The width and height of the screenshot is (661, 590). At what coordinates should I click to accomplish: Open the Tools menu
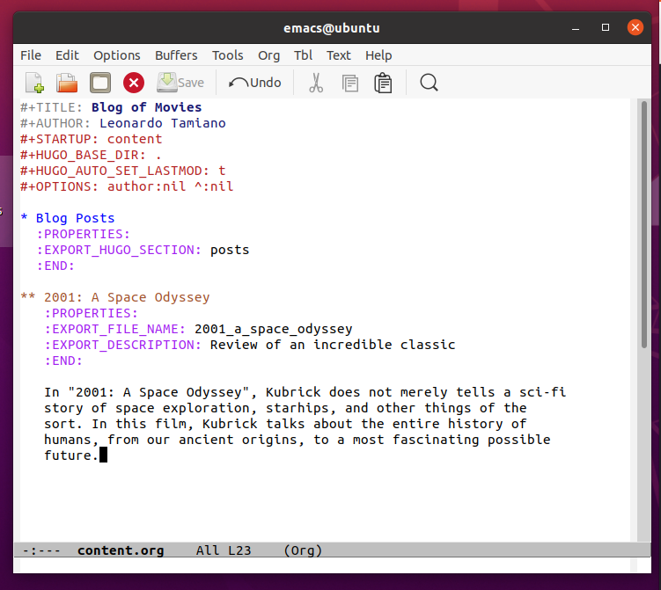[x=228, y=55]
